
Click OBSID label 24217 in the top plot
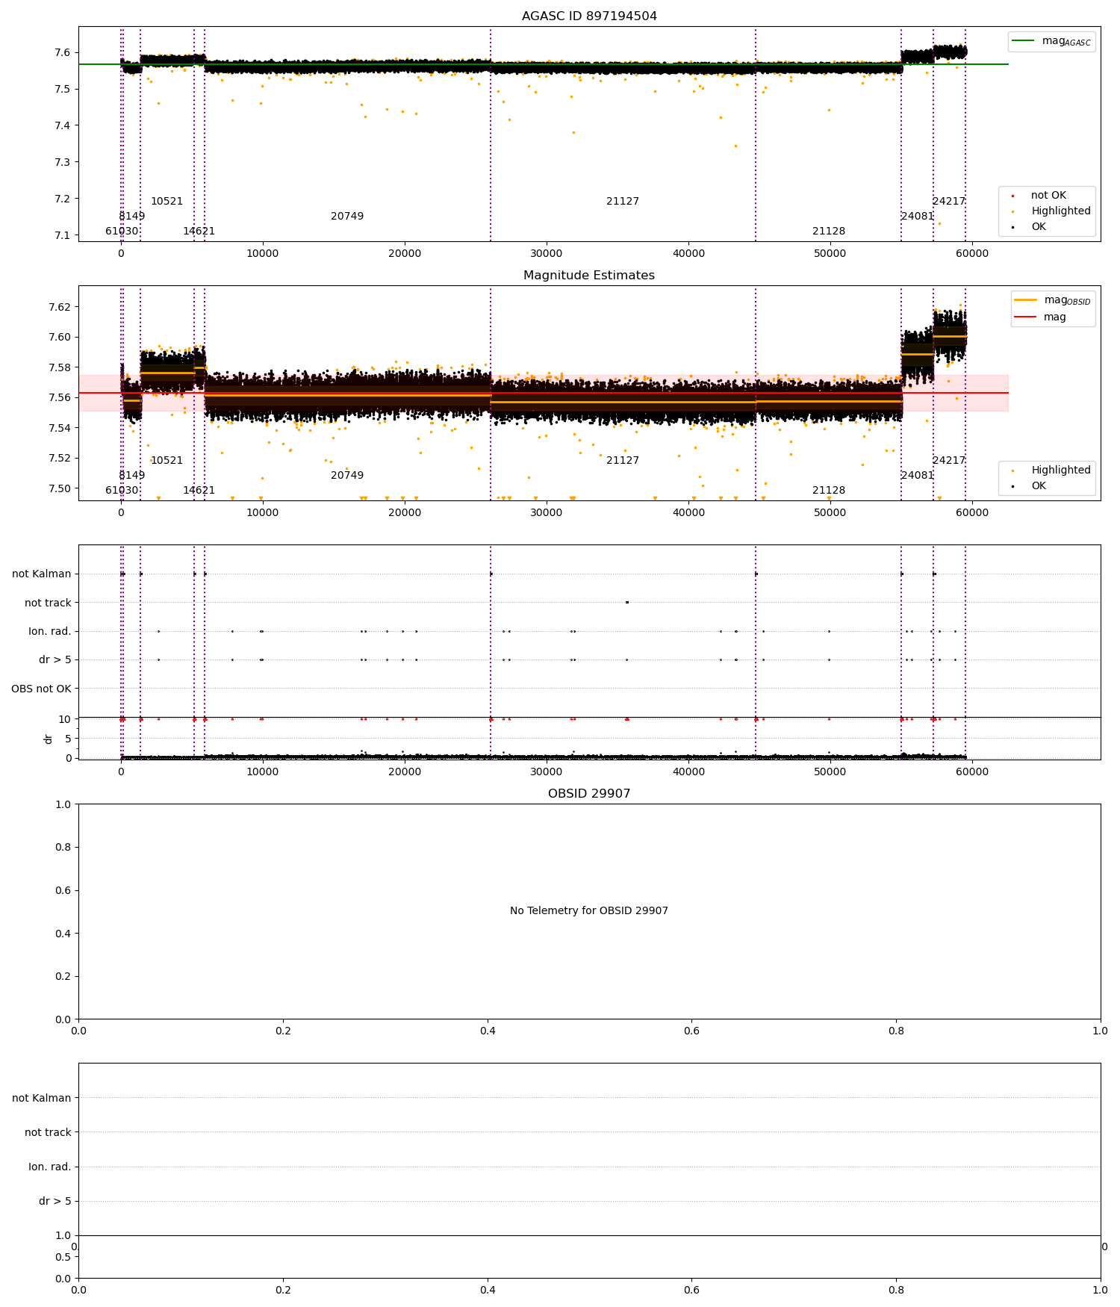coord(948,202)
